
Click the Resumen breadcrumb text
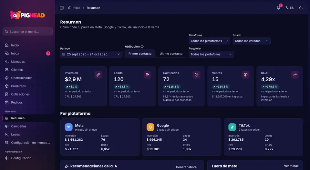click(93, 8)
